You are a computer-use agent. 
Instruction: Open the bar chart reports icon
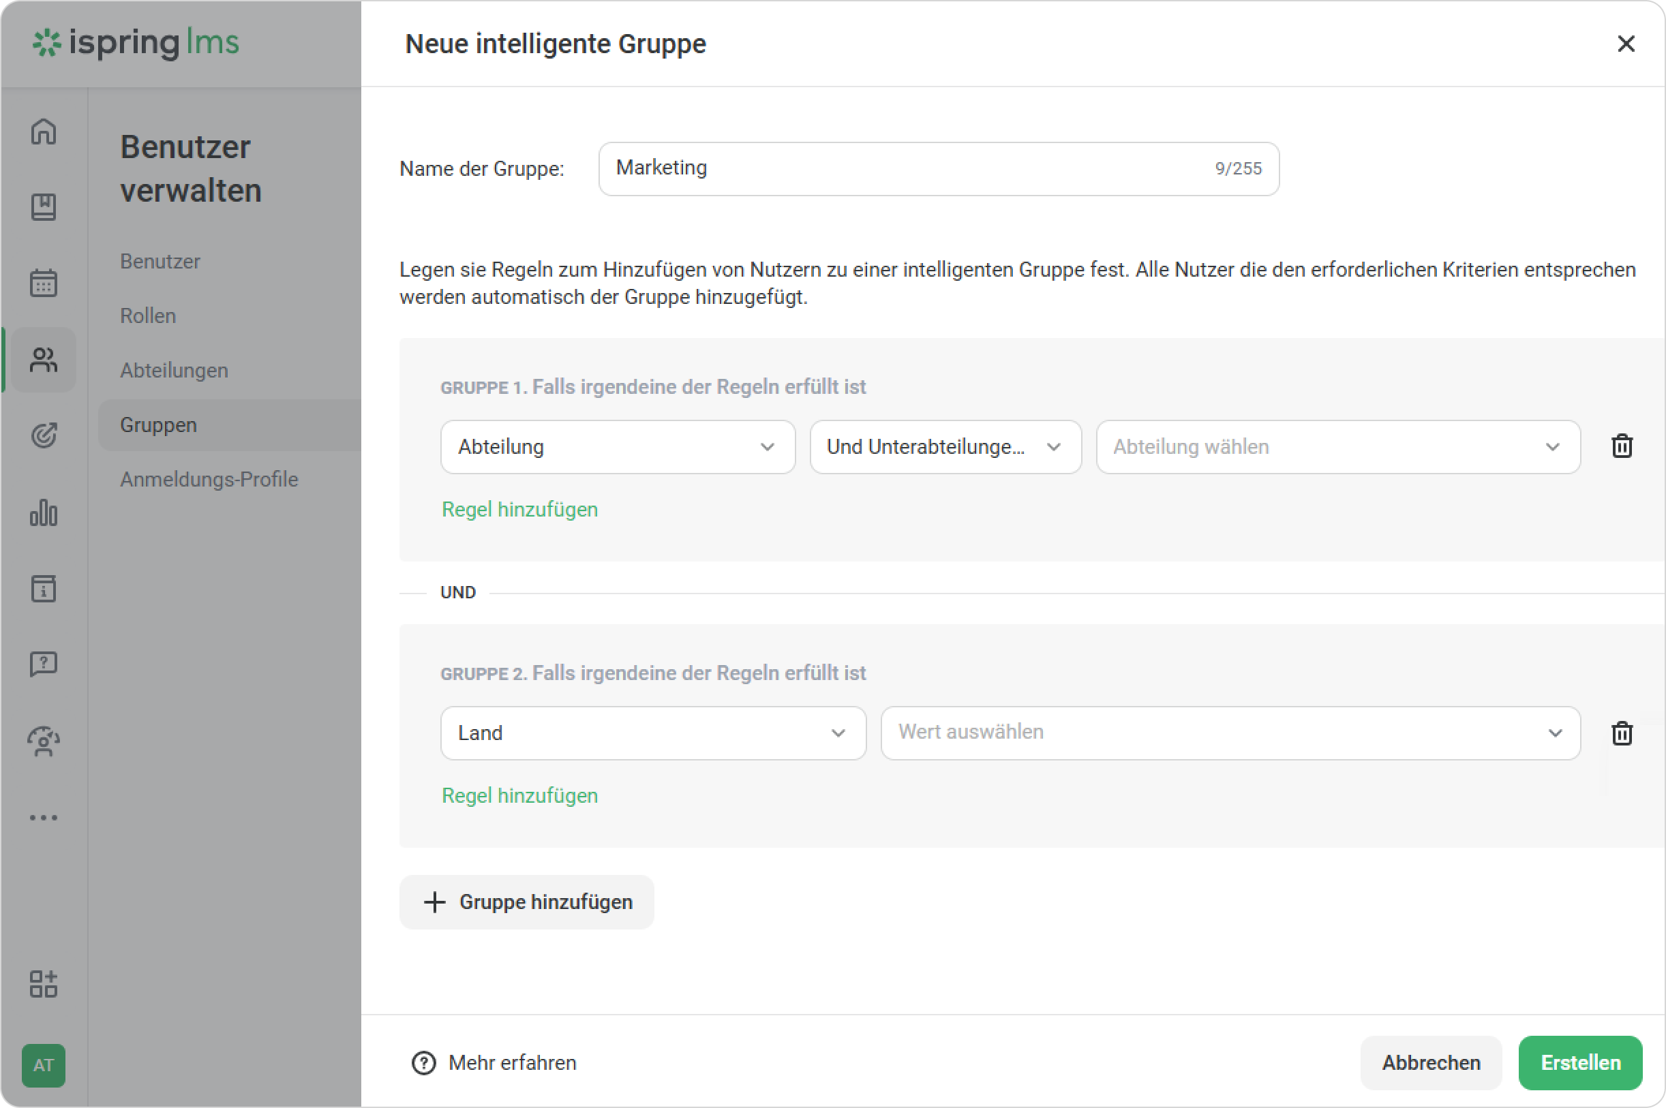(44, 512)
